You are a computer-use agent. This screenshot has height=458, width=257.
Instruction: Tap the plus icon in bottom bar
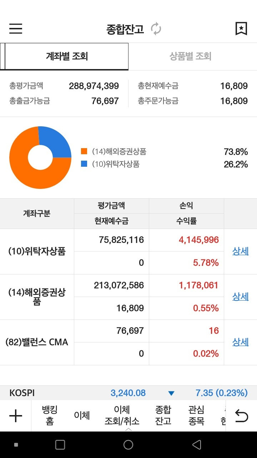15,416
